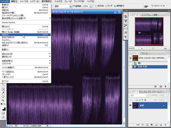
Task: Click the white foreground color swatch
Action: (x=2, y=107)
